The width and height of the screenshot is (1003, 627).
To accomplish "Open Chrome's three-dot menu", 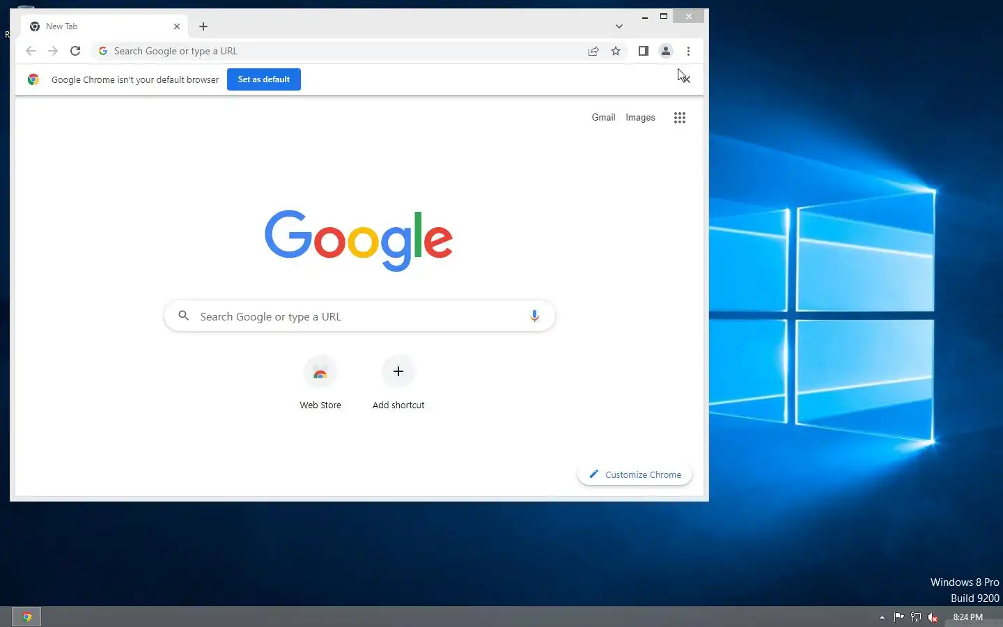I will coord(688,51).
